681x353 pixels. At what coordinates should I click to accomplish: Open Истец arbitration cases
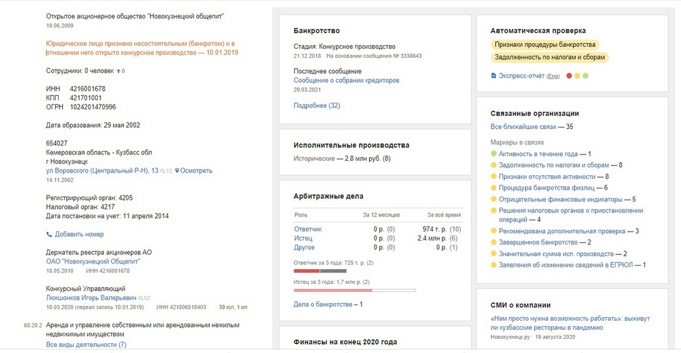(304, 239)
